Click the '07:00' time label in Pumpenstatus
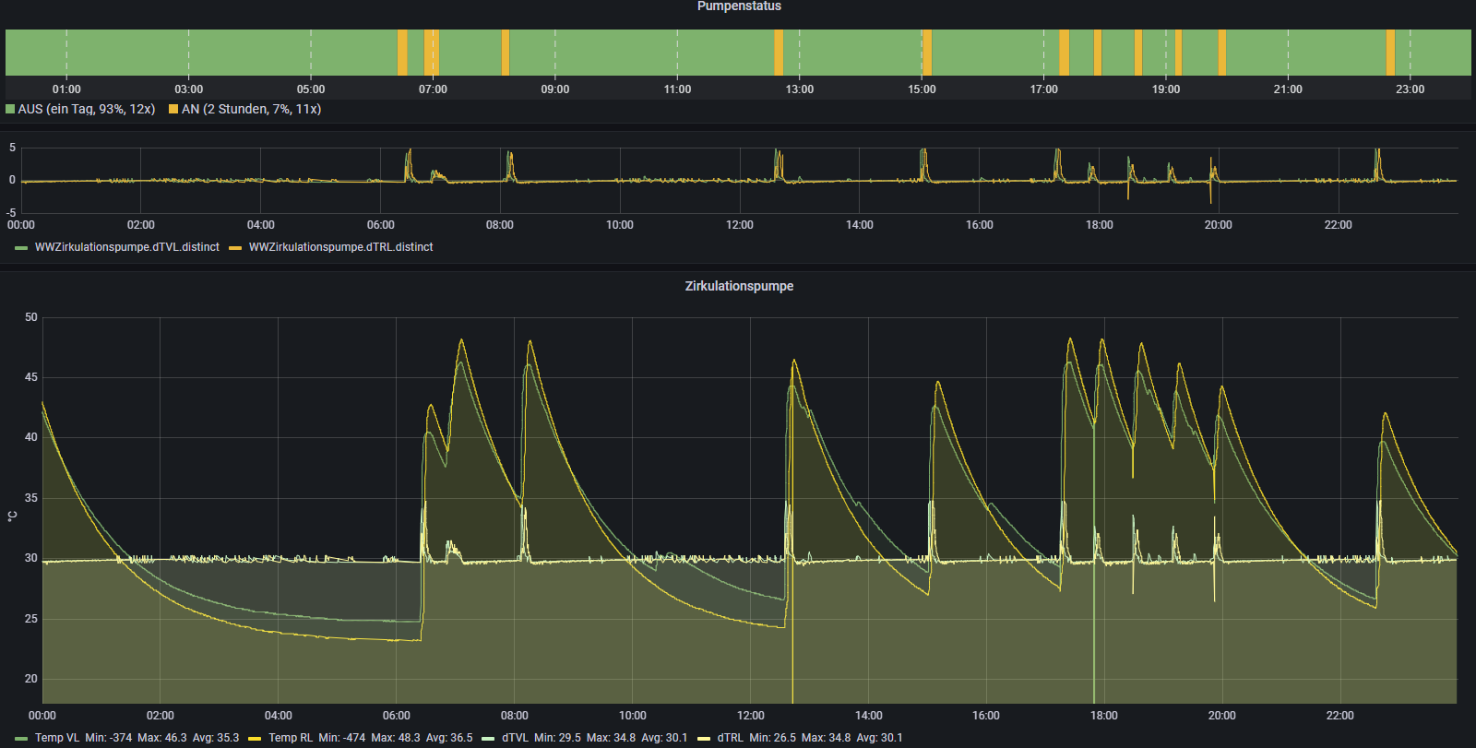This screenshot has height=748, width=1476. pos(433,89)
